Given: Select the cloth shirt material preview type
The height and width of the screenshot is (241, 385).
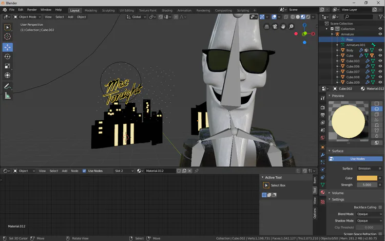Looking at the screenshot, I should point(377,131).
